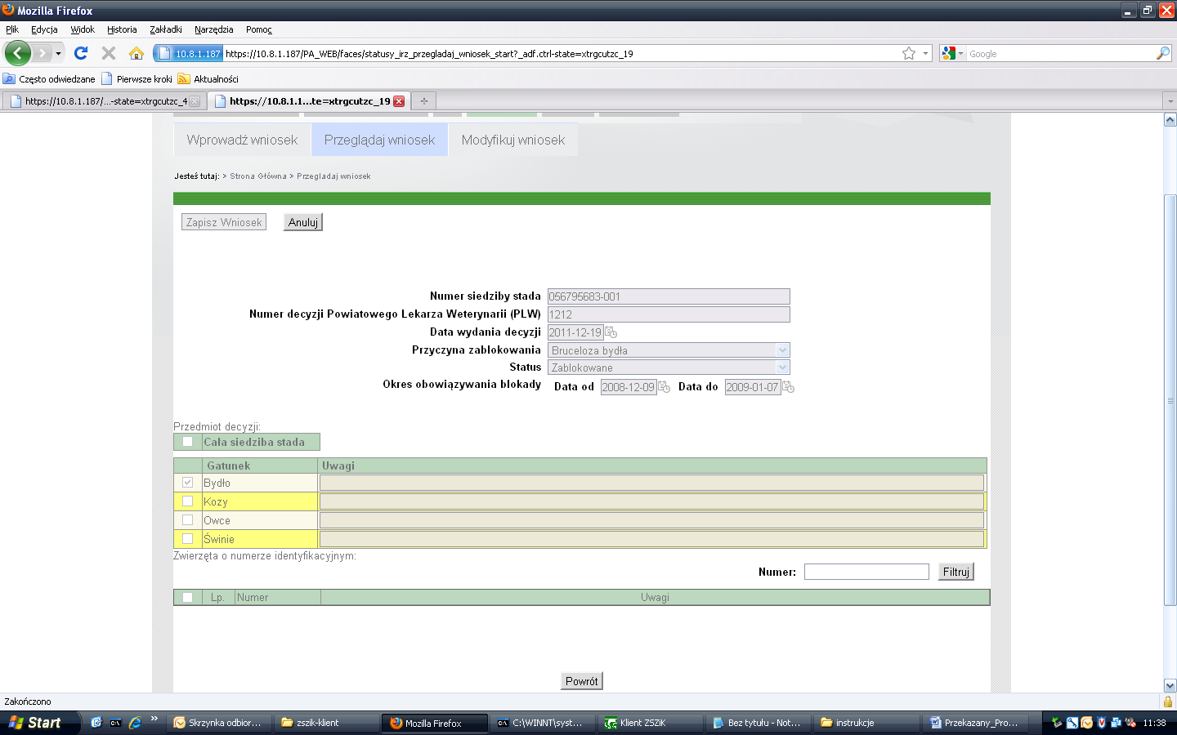Toggle the Bydło species checkbox
This screenshot has width=1177, height=735.
click(188, 483)
